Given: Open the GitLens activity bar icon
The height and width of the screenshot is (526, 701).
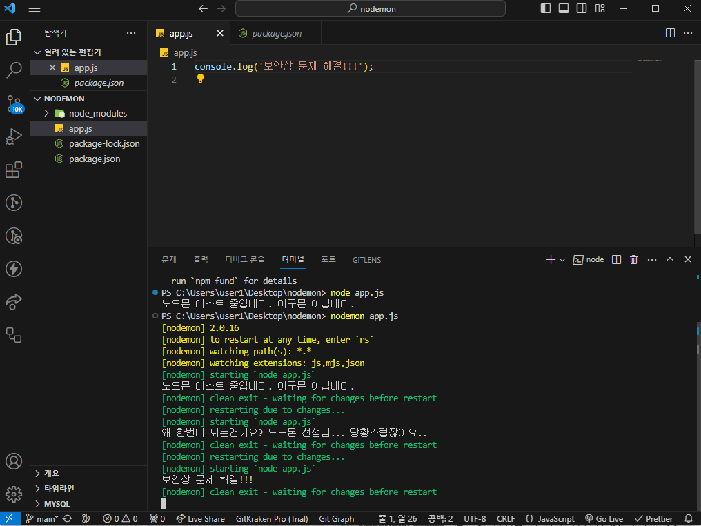Looking at the screenshot, I should [x=14, y=203].
